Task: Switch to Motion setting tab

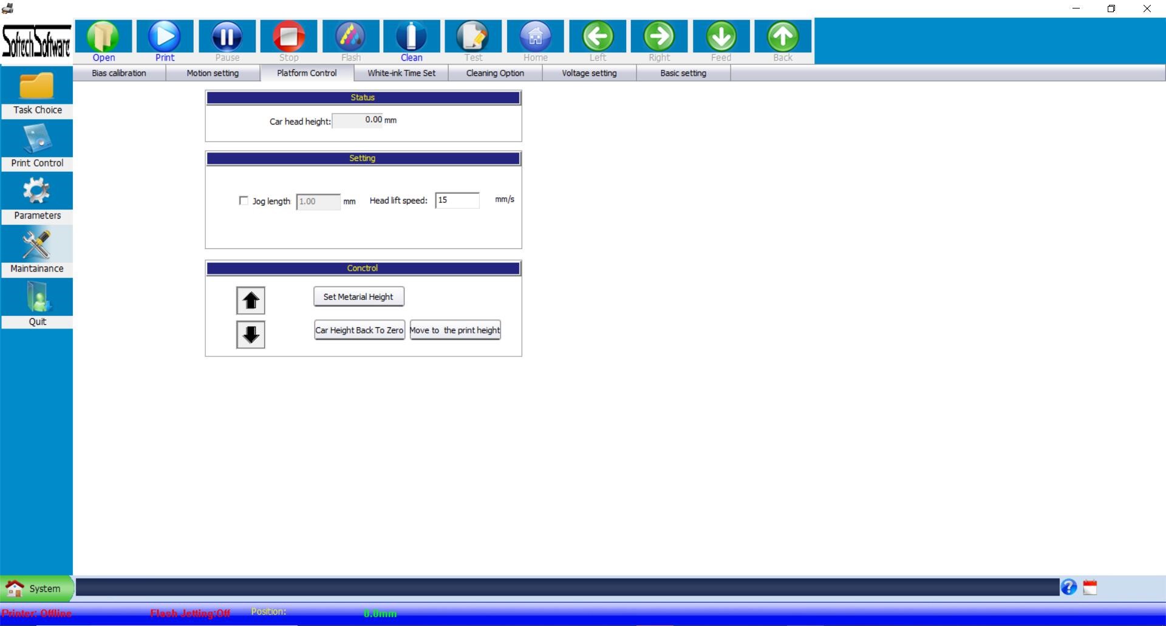Action: (x=213, y=73)
